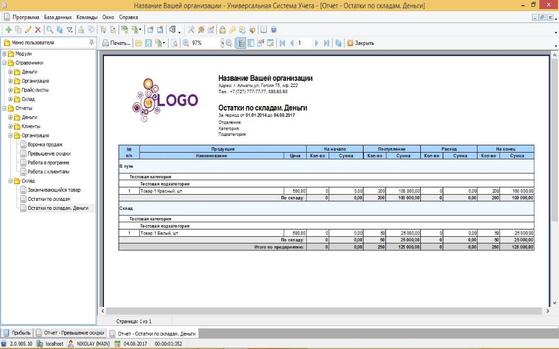The height and width of the screenshot is (349, 559).
Task: Open the zoom percentage dropdown arrow
Action: [222, 43]
